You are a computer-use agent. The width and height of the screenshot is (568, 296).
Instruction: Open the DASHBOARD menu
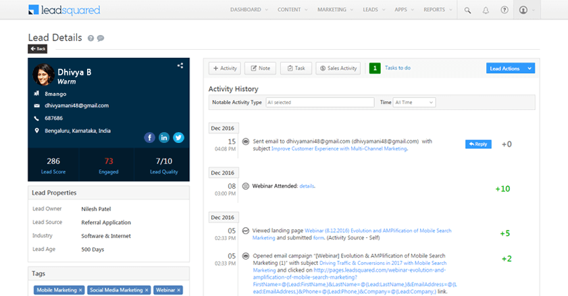click(x=249, y=9)
